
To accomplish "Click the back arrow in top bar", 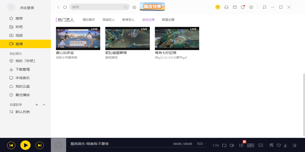I will [58, 7].
